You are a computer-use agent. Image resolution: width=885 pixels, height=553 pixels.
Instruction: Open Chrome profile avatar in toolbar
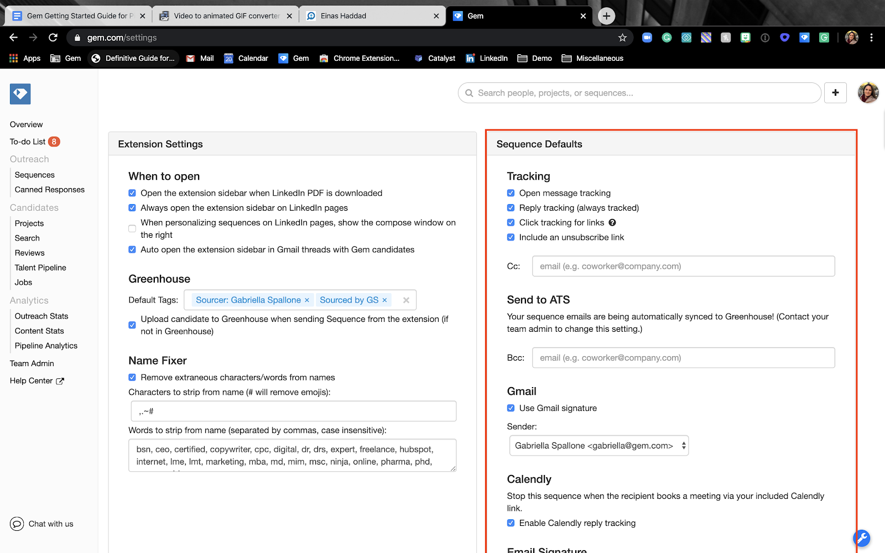pos(852,38)
